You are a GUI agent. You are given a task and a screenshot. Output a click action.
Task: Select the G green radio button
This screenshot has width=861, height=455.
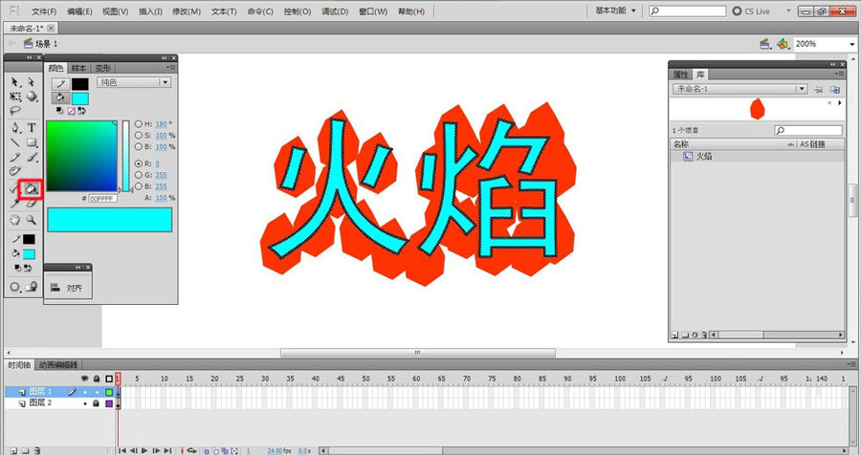tap(139, 175)
